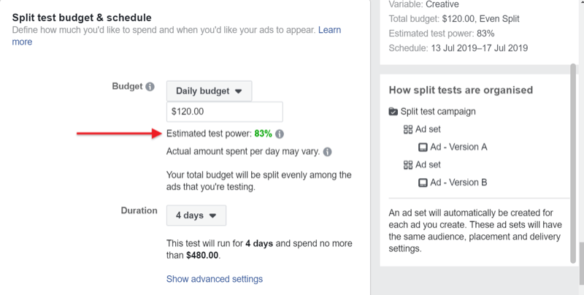
Task: Click info icon after 'amount spent per day may vary'
Action: click(327, 152)
